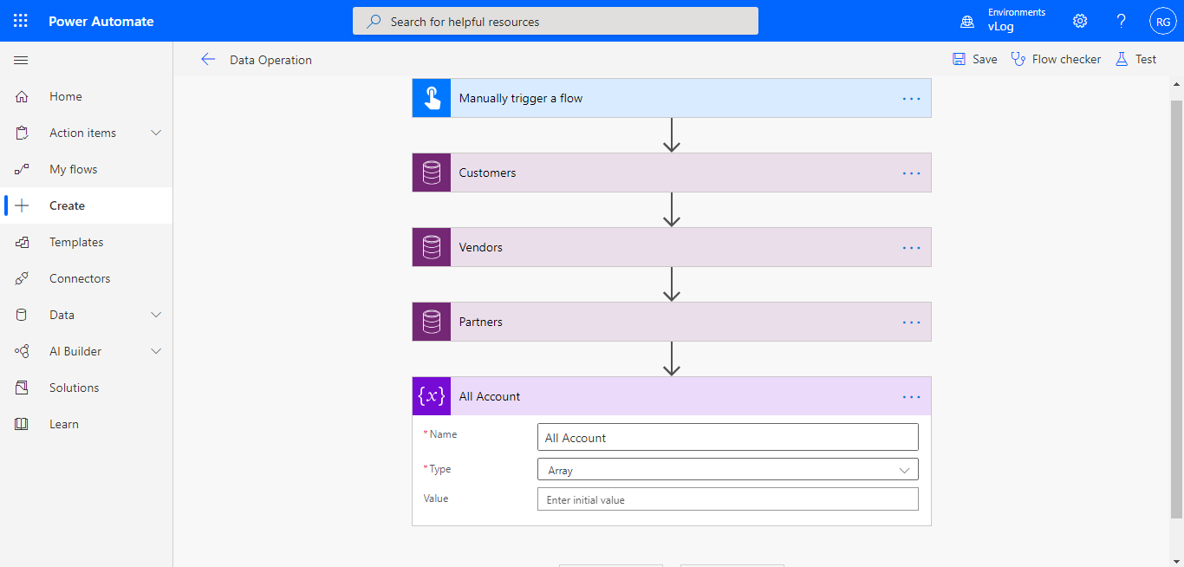This screenshot has width=1184, height=567.
Task: Select Create in the sidebar
Action: [87, 205]
